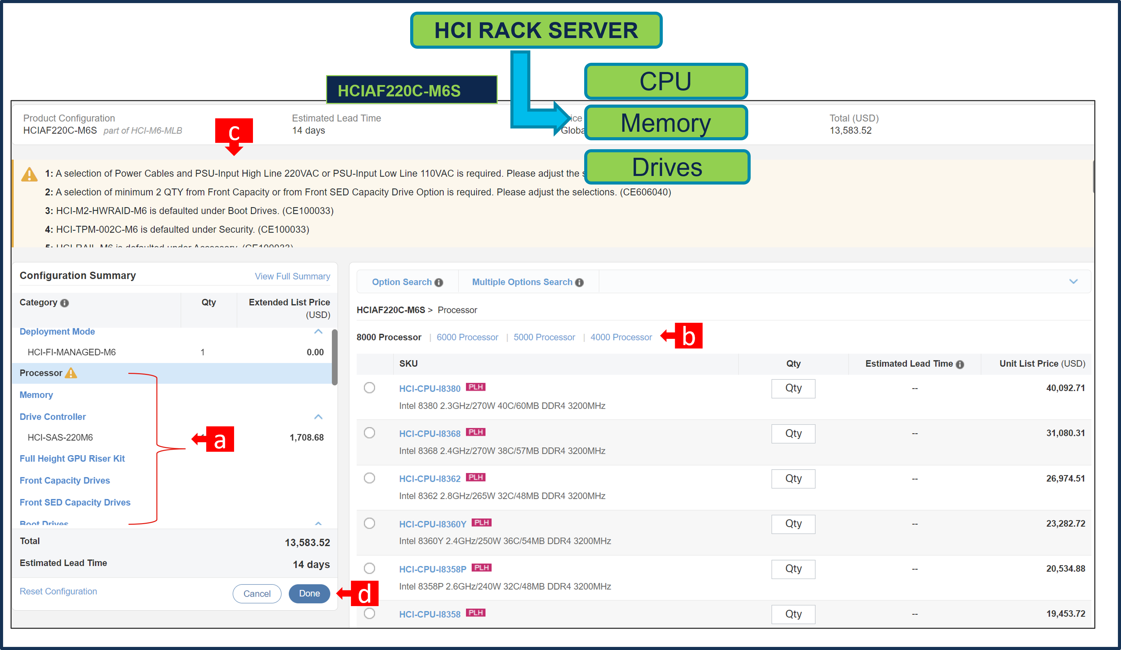The width and height of the screenshot is (1121, 650).
Task: Click the Done button
Action: tap(309, 593)
